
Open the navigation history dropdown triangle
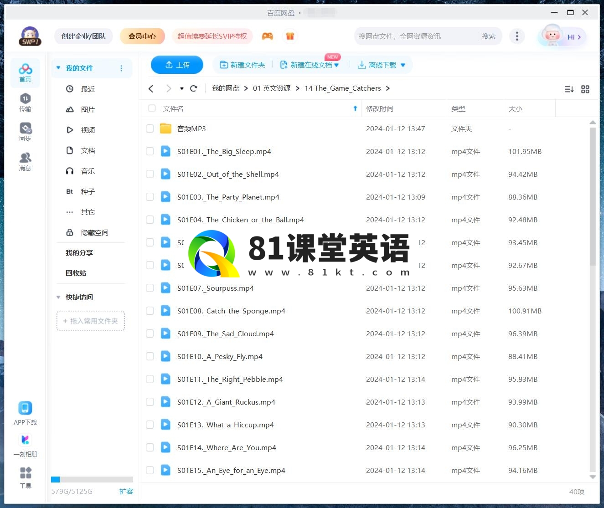(x=181, y=88)
